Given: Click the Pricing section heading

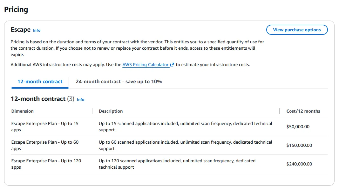Looking at the screenshot, I should coord(16,9).
